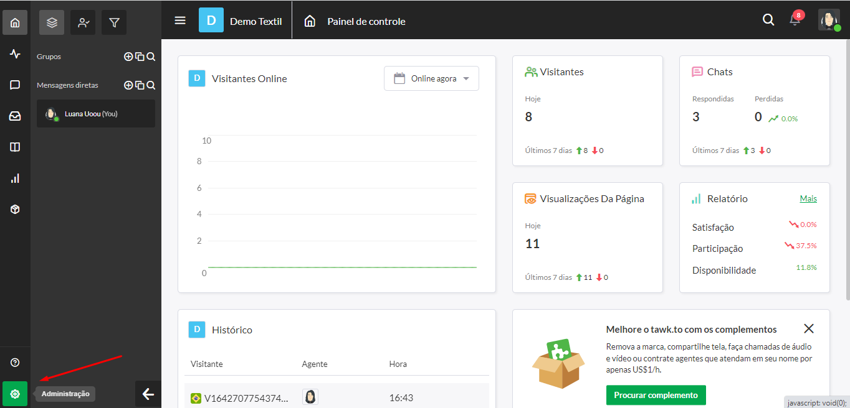Select the filter funnel panel icon

click(114, 22)
